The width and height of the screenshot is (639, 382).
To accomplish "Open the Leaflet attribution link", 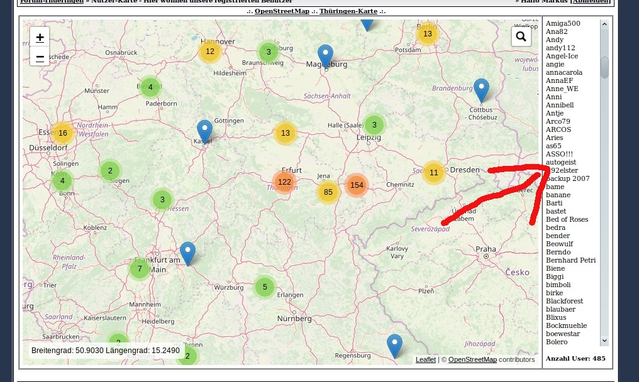I will (425, 360).
